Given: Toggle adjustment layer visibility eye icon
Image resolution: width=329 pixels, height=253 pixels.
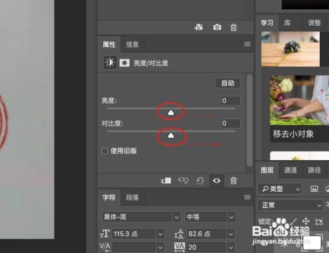Looking at the screenshot, I should [216, 181].
